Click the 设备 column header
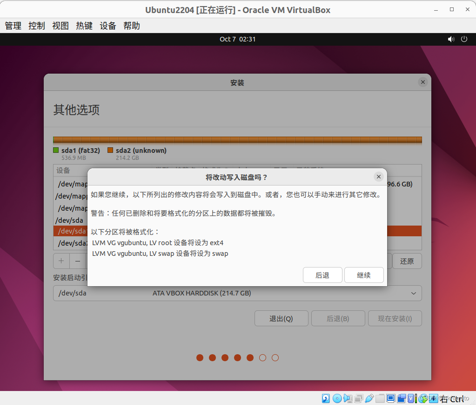Image resolution: width=476 pixels, height=405 pixels. point(63,170)
